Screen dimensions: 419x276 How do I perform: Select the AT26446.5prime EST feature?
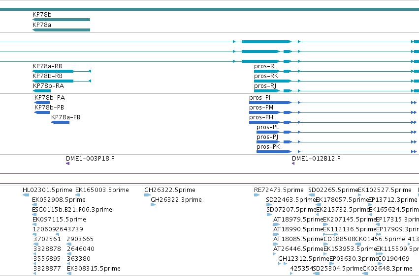pos(274,254)
